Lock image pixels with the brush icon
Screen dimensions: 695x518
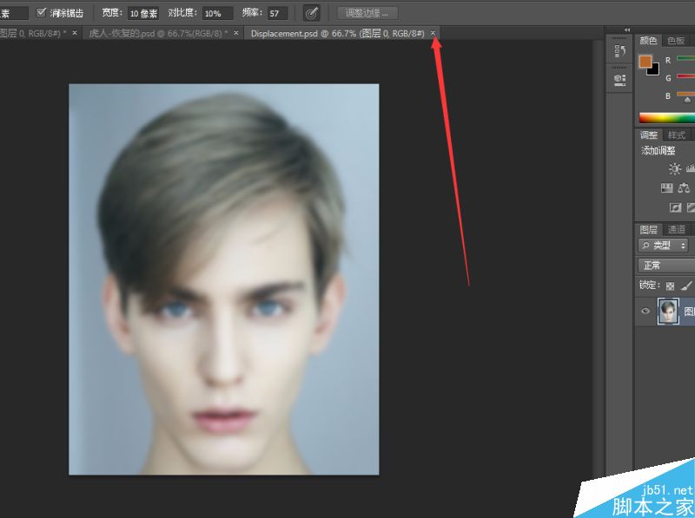[686, 285]
